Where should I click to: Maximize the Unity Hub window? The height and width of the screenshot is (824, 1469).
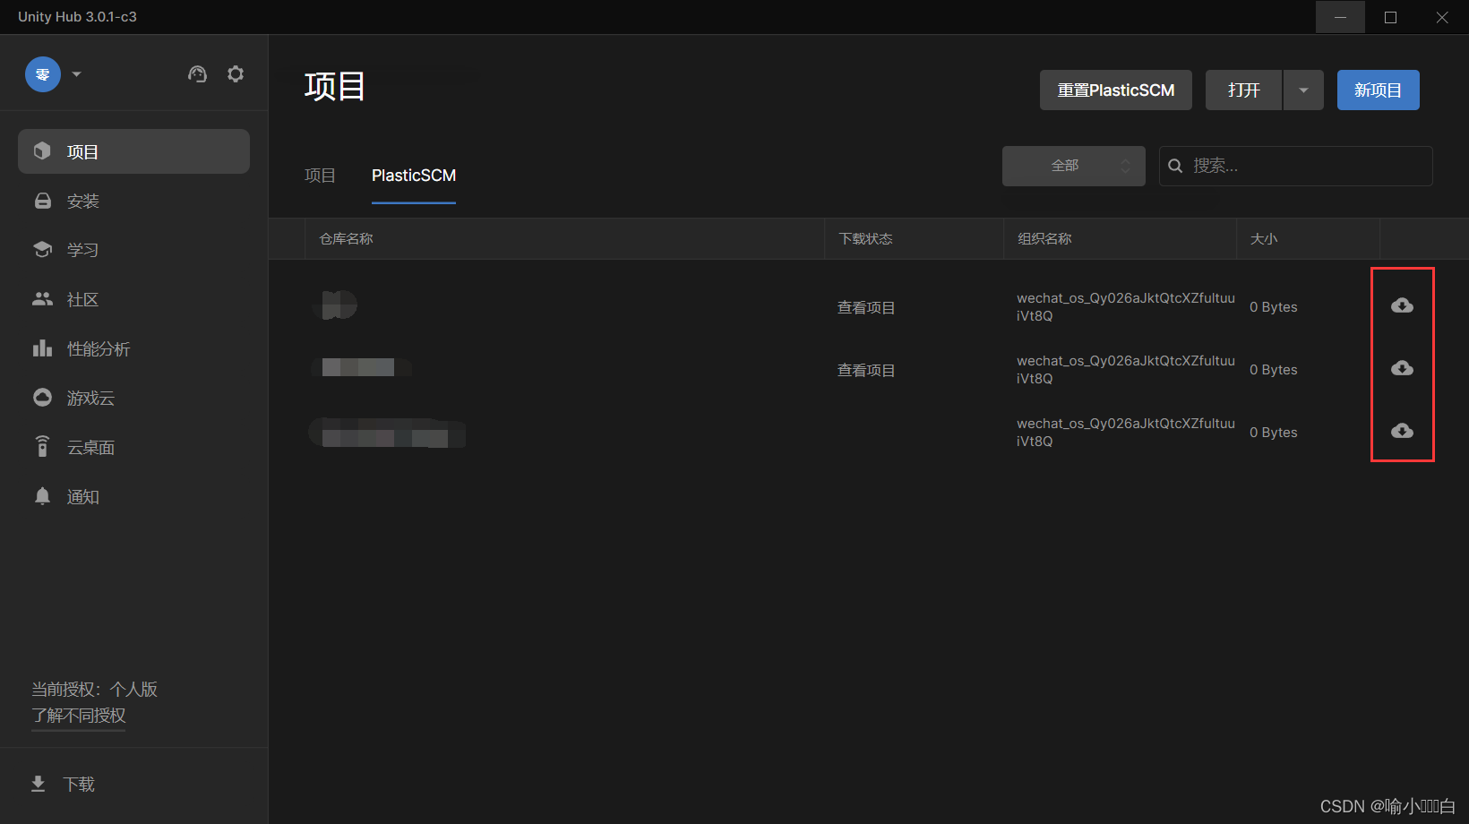tap(1390, 17)
